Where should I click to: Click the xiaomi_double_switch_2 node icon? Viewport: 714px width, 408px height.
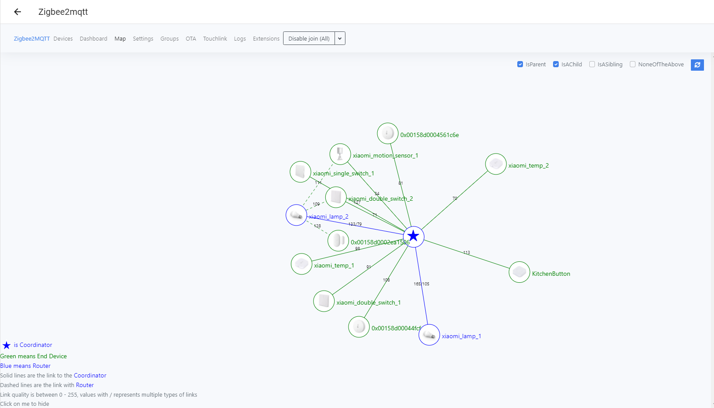(336, 197)
